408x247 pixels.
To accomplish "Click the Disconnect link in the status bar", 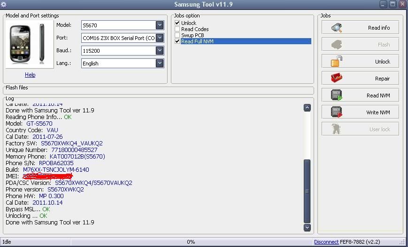I will click(x=326, y=242).
